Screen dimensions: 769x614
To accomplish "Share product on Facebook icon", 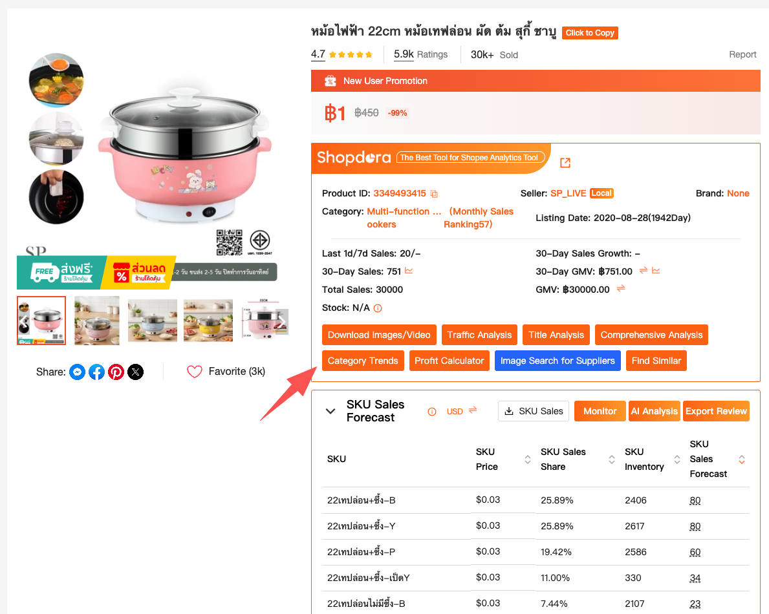I will click(x=96, y=372).
